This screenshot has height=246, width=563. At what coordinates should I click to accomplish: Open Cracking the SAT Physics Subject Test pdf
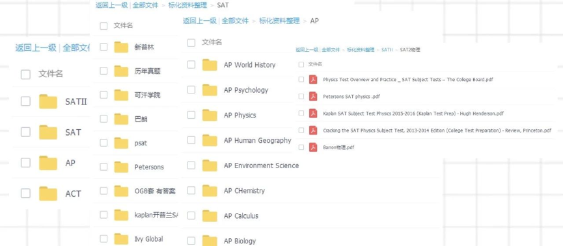pos(437,130)
